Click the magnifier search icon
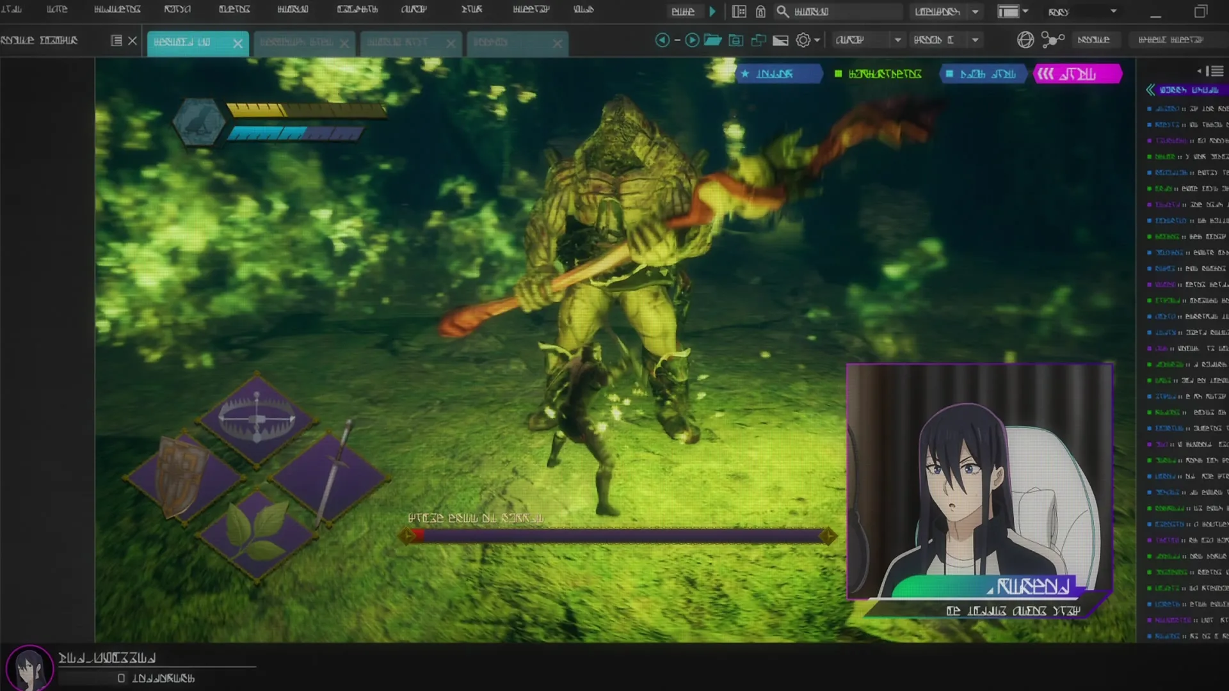Image resolution: width=1229 pixels, height=691 pixels. click(782, 12)
